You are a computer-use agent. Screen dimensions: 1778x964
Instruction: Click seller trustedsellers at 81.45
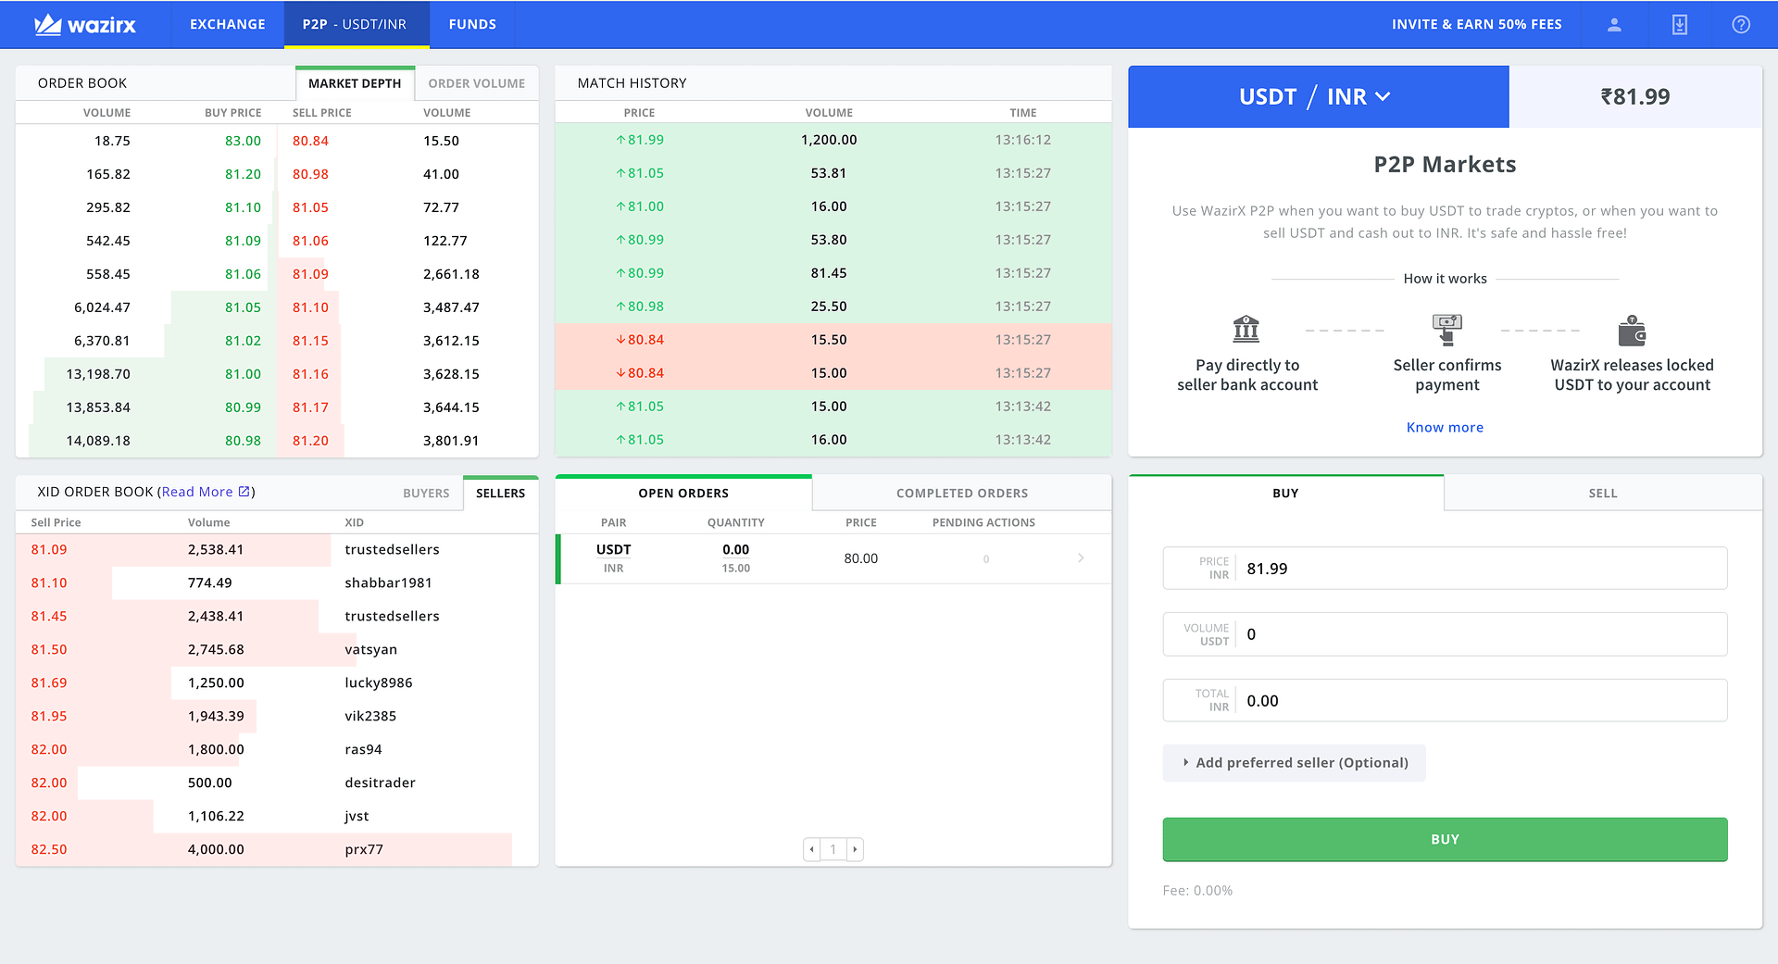point(277,616)
